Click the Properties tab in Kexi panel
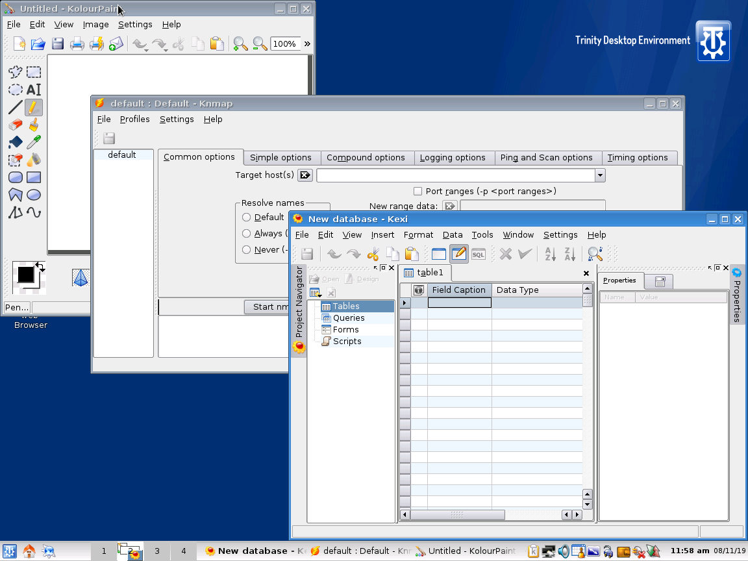 click(x=619, y=280)
